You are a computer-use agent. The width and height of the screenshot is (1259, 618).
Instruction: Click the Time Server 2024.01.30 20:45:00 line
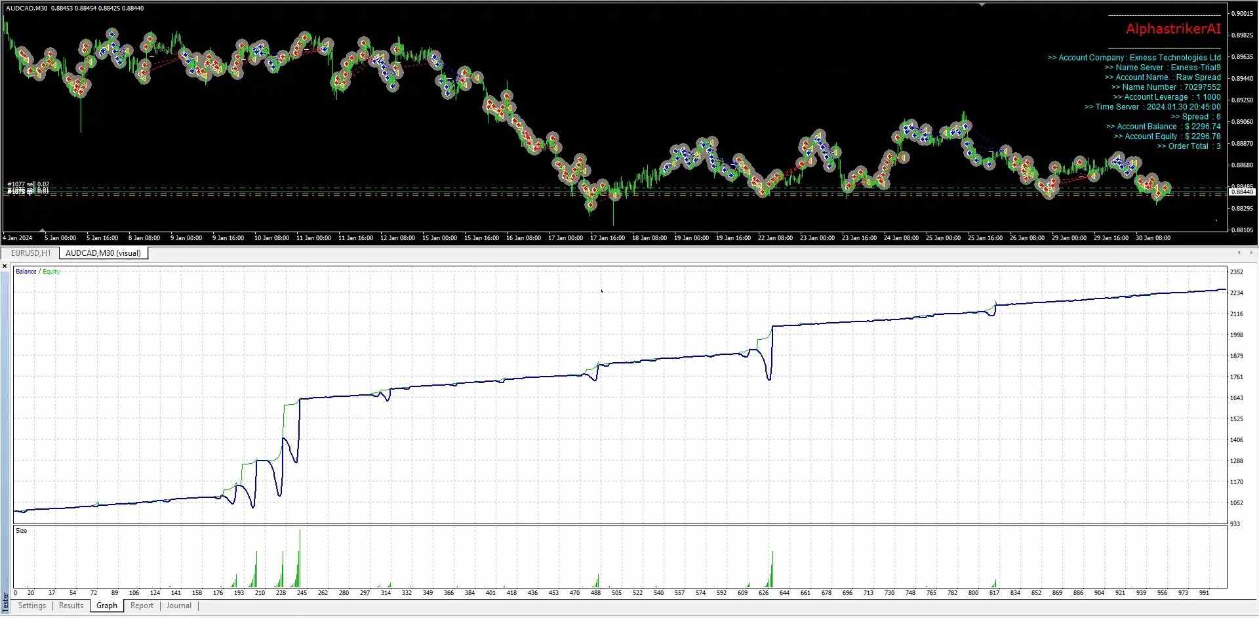click(x=1152, y=107)
